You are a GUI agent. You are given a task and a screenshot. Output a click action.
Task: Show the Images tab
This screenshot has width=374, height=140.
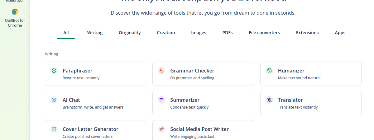pos(199,33)
